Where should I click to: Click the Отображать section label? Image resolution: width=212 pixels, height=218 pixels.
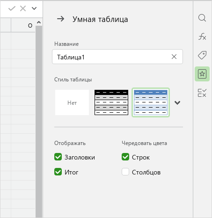[70, 143]
